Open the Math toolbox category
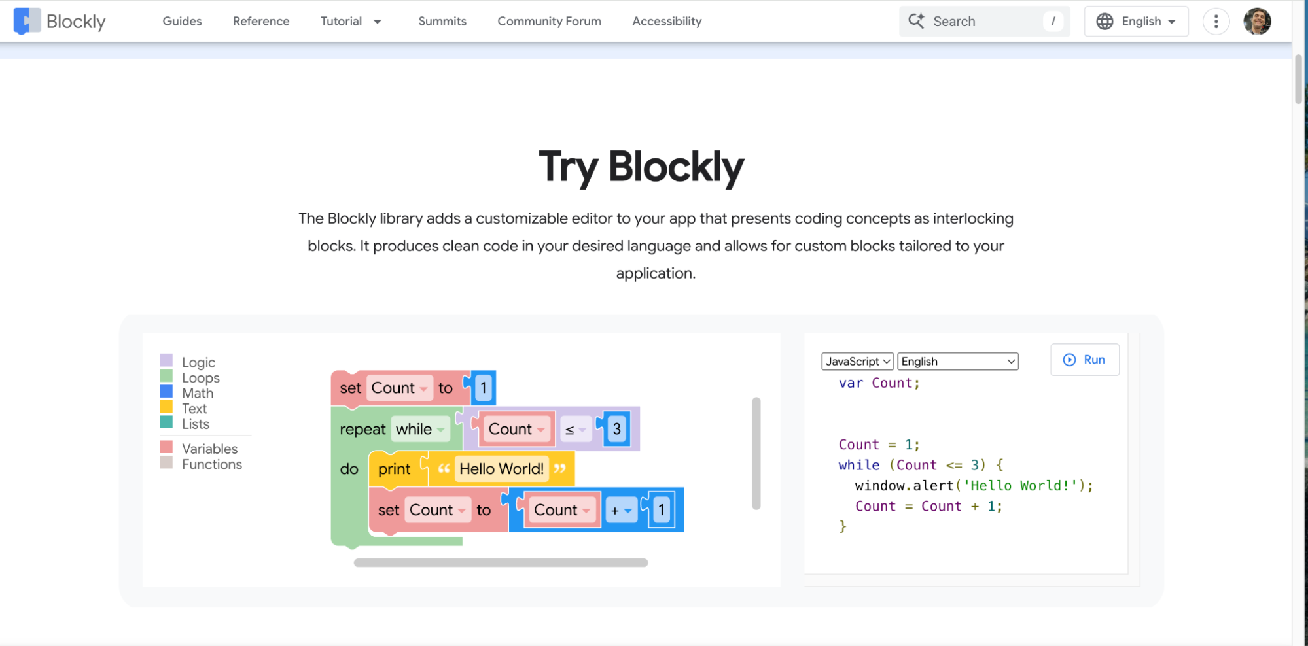This screenshot has width=1308, height=646. [198, 393]
